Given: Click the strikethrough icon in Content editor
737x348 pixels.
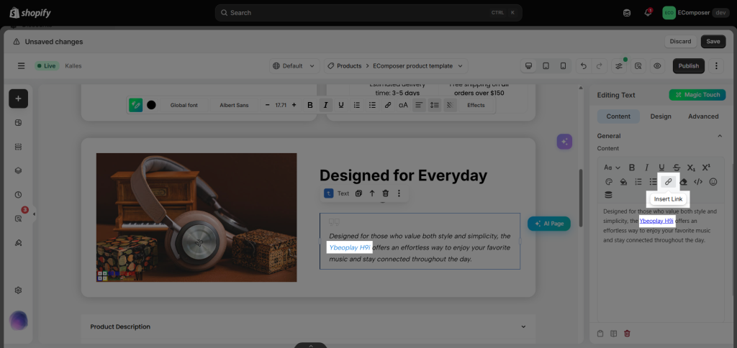Looking at the screenshot, I should [677, 168].
